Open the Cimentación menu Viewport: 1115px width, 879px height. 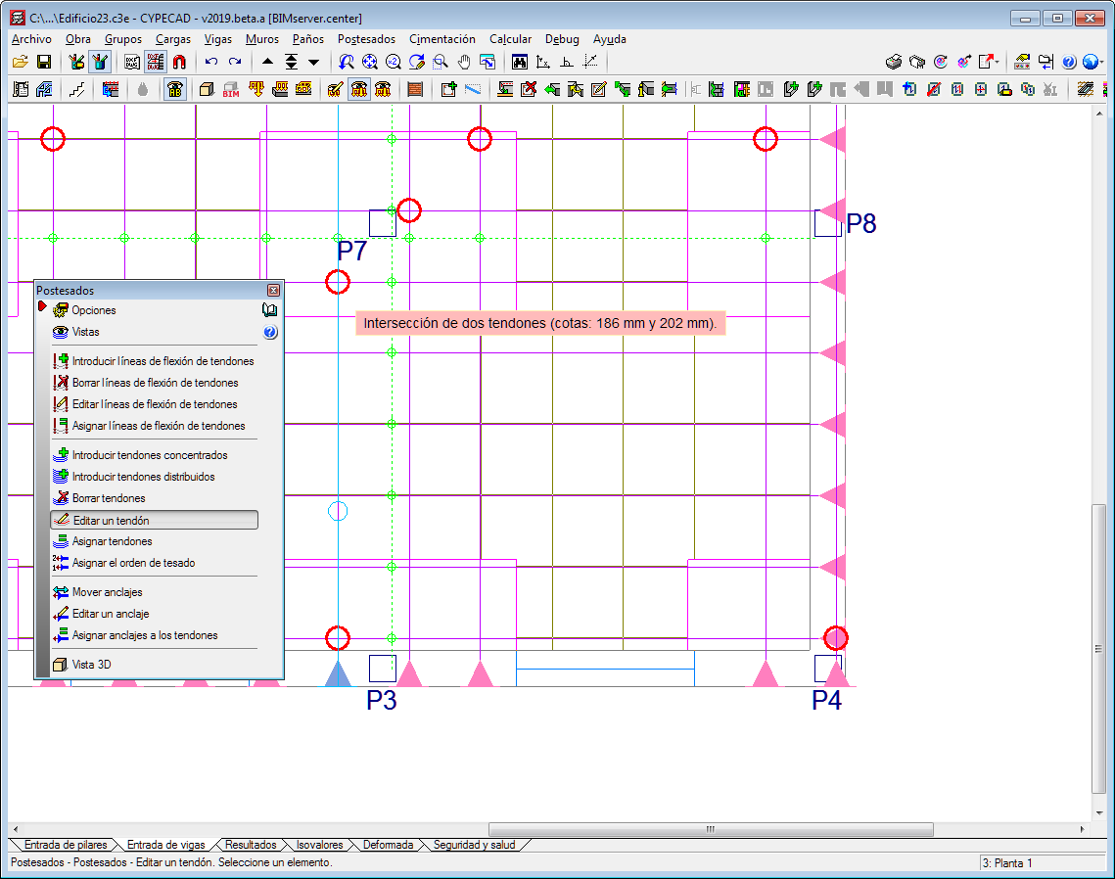point(442,39)
